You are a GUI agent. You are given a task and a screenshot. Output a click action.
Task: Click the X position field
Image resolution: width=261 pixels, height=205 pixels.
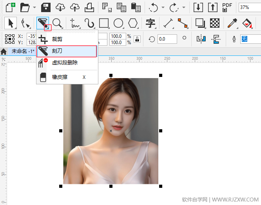point(32,36)
